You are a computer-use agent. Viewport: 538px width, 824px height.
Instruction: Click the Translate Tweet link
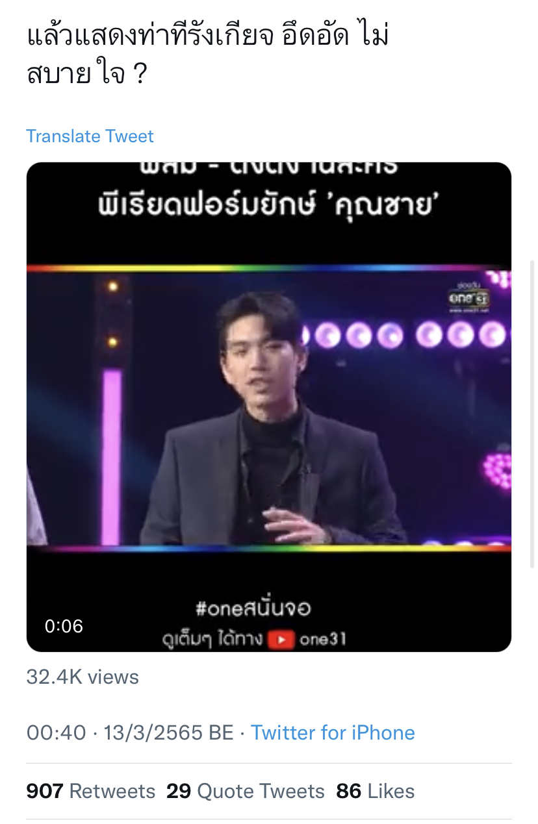(x=90, y=136)
